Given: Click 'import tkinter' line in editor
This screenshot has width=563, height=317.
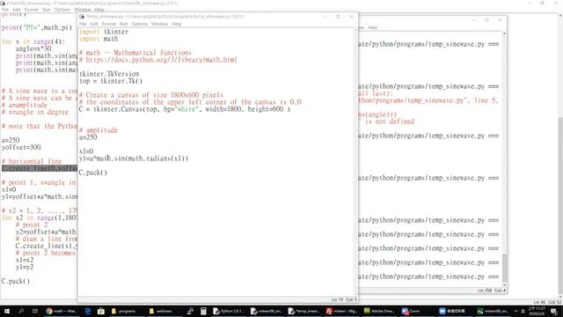Looking at the screenshot, I should pyautogui.click(x=104, y=32).
